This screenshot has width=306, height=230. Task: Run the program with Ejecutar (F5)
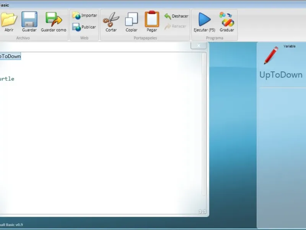click(204, 22)
